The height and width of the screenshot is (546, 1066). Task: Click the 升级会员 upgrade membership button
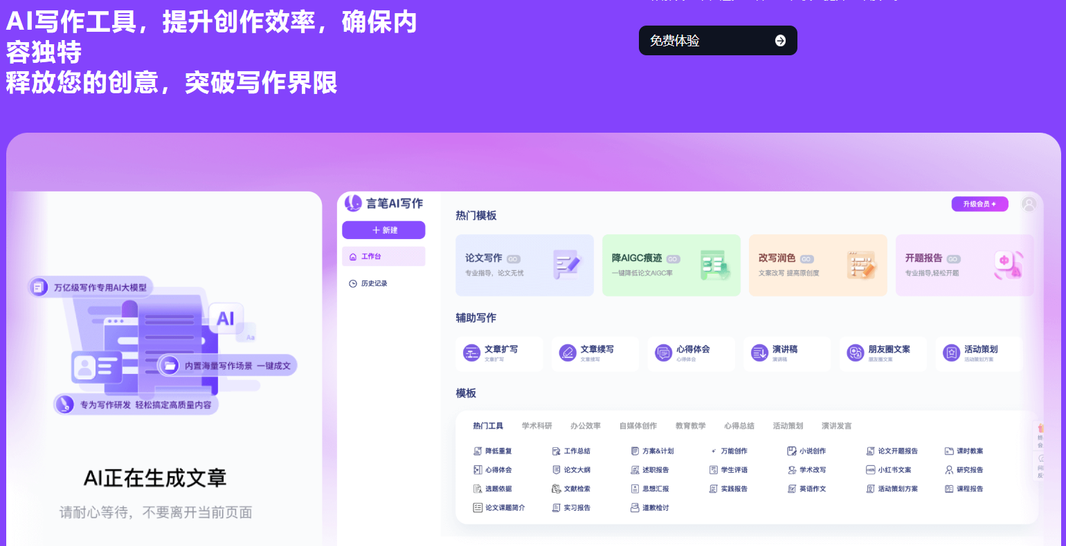point(979,204)
